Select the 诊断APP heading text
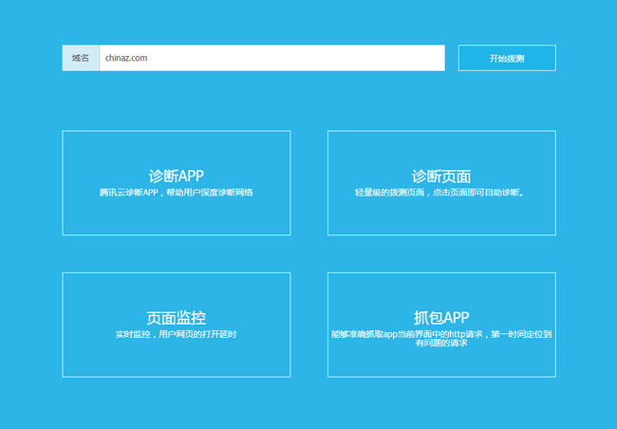This screenshot has height=429, width=617. click(176, 176)
